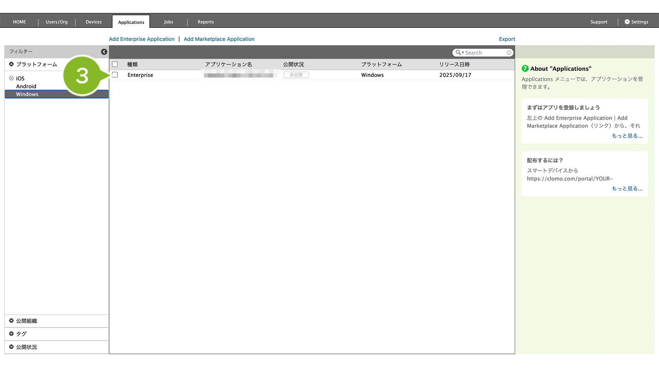
Task: Check the Enterprise application row checkbox
Action: [115, 75]
